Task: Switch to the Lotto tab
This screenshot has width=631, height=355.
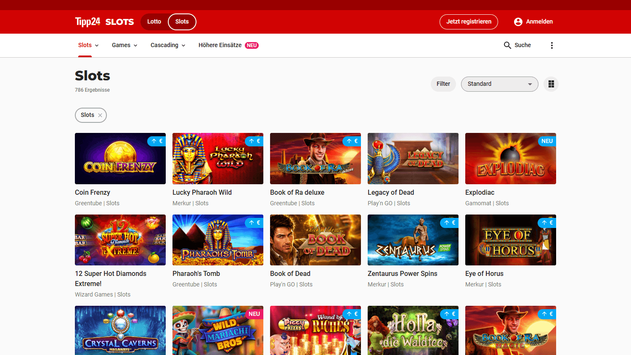Action: coord(154,22)
